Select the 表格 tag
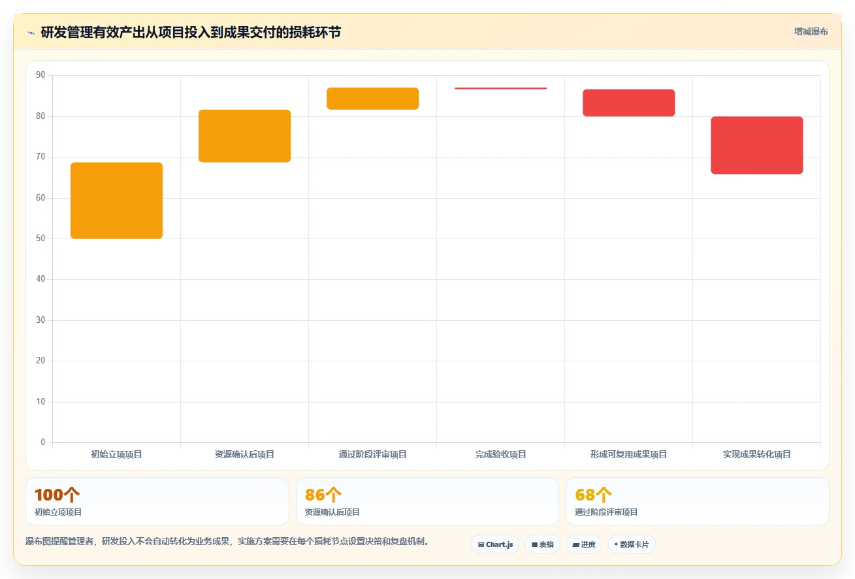 [x=542, y=544]
